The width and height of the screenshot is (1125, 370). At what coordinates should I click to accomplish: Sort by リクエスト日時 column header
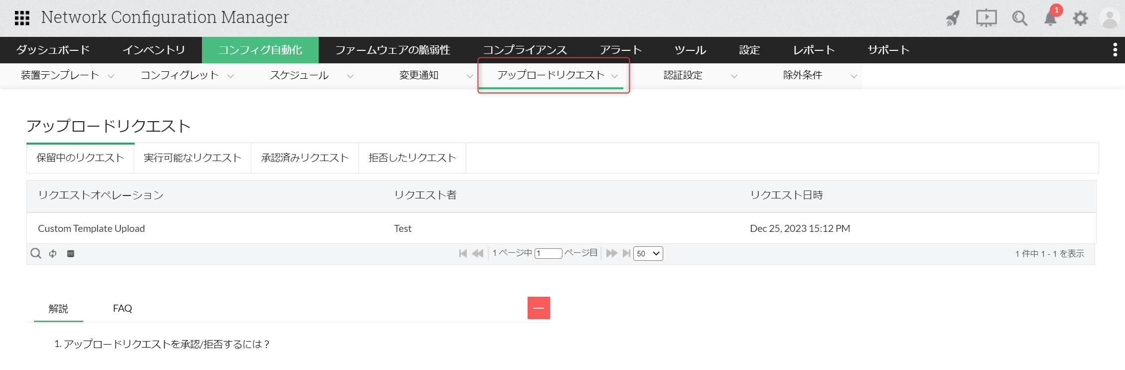(x=786, y=195)
